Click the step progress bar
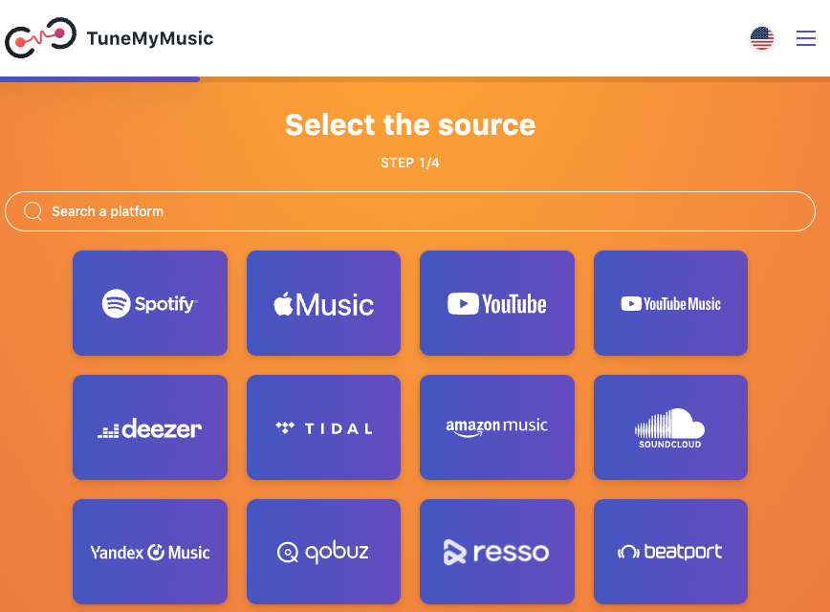830x612 pixels. tap(100, 79)
